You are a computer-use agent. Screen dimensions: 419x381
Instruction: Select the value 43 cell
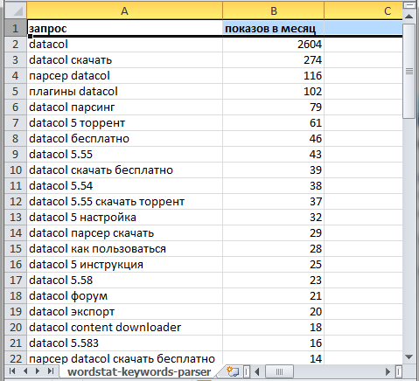pyautogui.click(x=274, y=155)
